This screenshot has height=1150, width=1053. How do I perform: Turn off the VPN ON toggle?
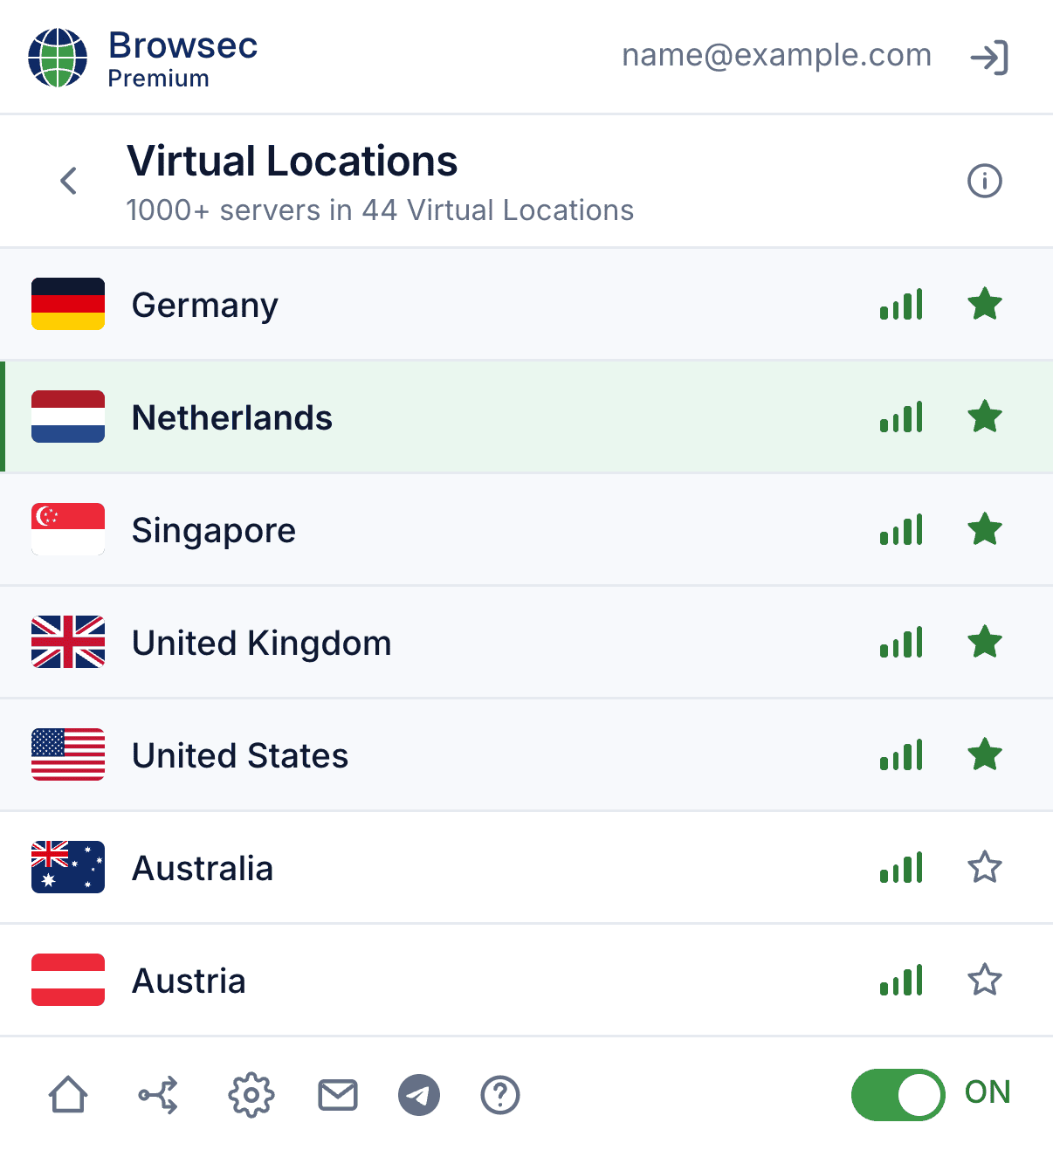pos(898,1094)
